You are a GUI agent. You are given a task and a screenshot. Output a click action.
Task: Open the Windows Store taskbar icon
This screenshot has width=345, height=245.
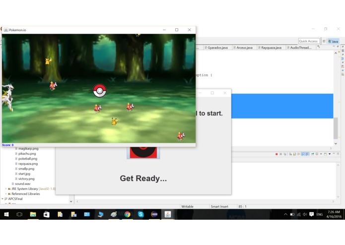pos(47,214)
